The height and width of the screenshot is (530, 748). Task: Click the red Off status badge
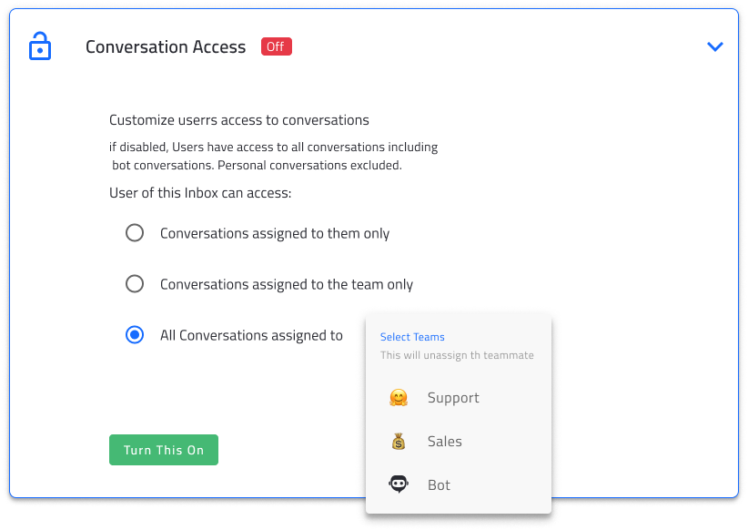click(277, 46)
